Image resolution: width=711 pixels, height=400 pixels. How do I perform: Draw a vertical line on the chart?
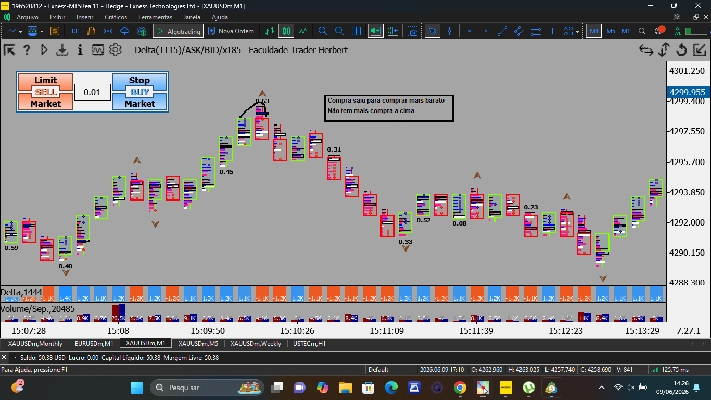[469, 31]
